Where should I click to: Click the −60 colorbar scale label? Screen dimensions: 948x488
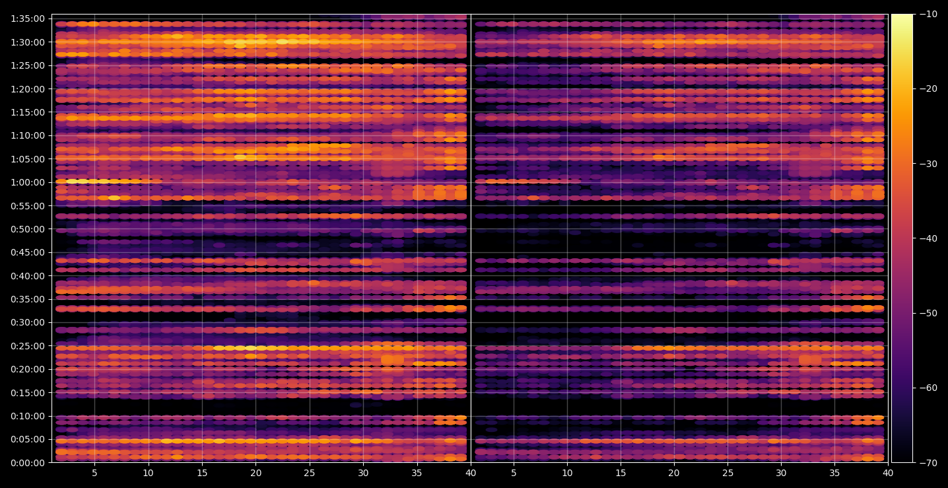click(928, 388)
